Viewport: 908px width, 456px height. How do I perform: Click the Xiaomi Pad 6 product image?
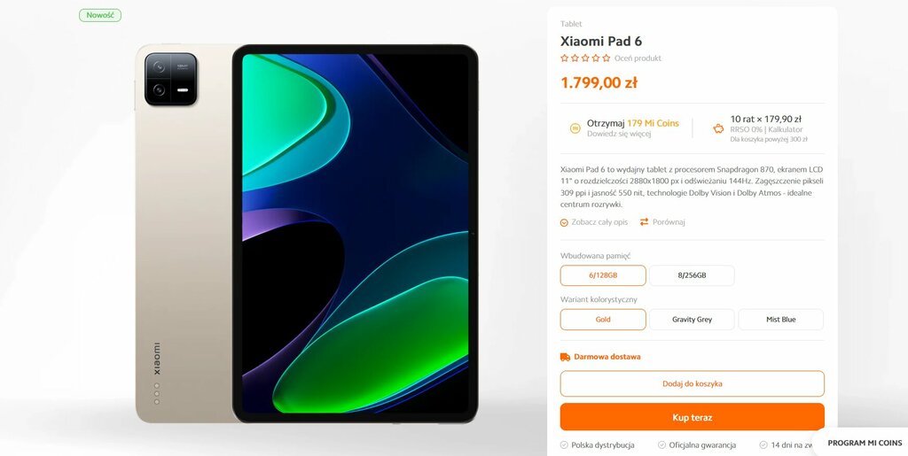pyautogui.click(x=307, y=234)
